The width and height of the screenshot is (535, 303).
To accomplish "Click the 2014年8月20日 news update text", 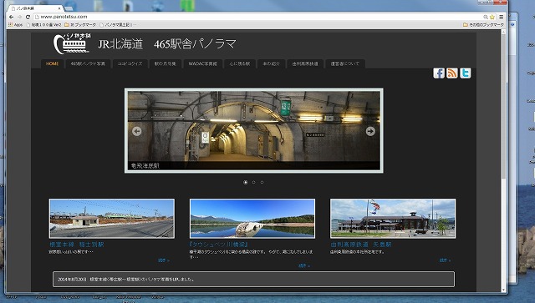I will pos(126,280).
